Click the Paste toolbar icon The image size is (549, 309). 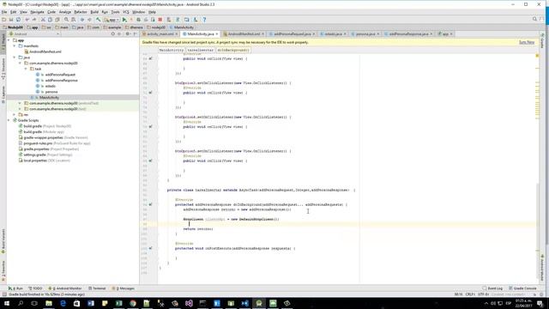57,20
